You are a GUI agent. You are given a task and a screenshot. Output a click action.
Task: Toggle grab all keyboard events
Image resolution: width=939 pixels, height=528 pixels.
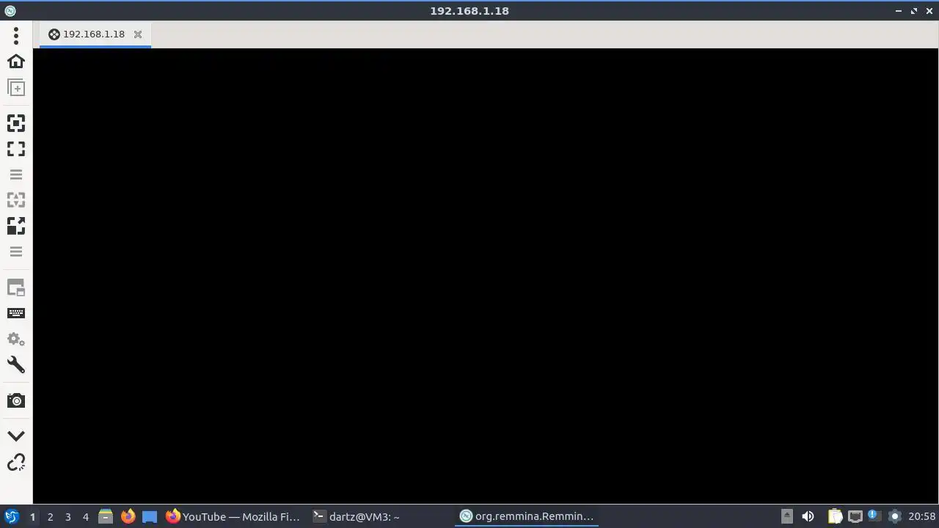pyautogui.click(x=16, y=313)
